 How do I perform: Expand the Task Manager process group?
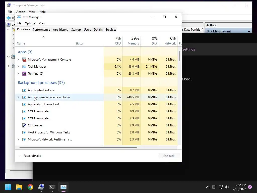point(18,67)
